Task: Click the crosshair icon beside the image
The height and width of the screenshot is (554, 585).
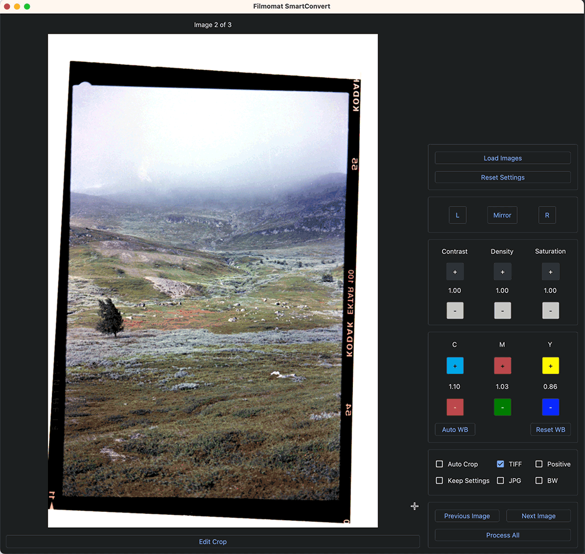Action: pos(414,506)
